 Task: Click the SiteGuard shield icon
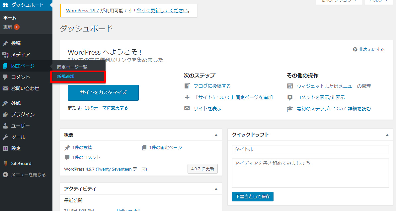click(5, 163)
